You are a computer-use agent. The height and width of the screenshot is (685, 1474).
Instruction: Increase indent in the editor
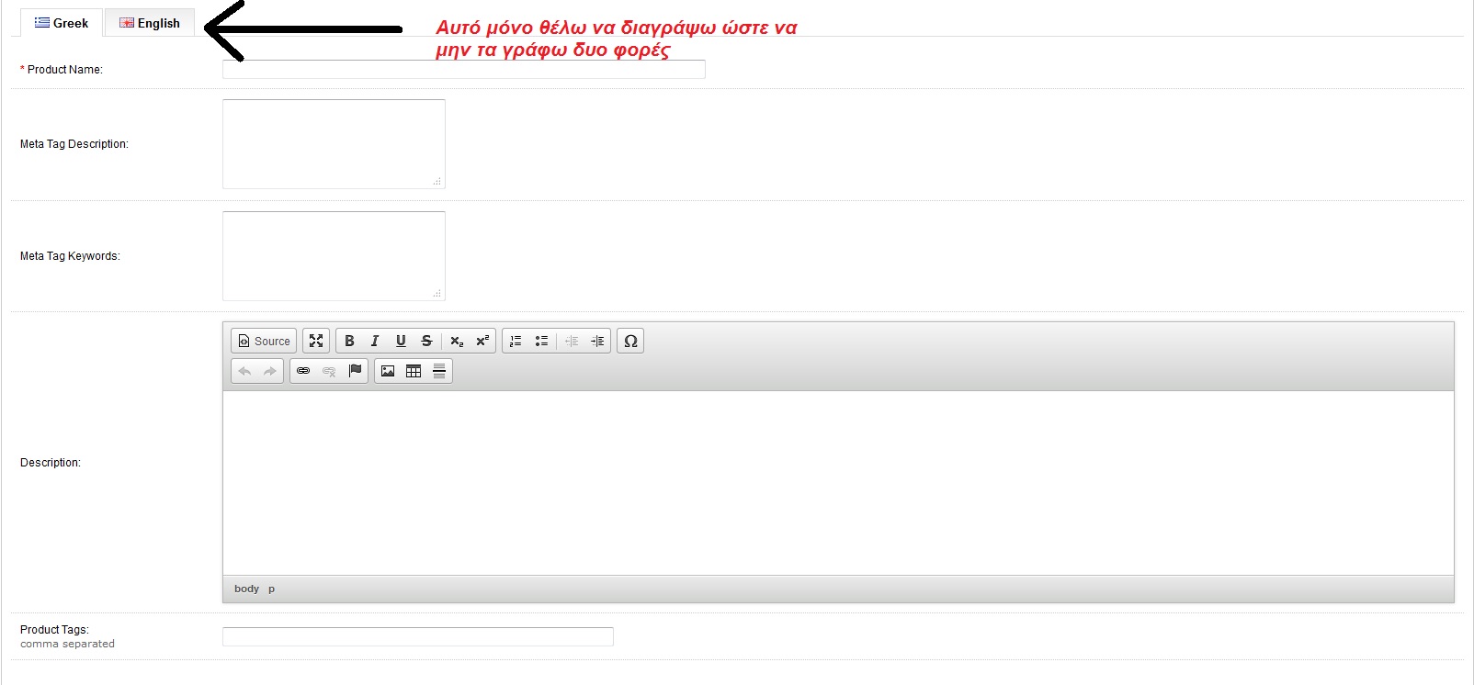[597, 341]
